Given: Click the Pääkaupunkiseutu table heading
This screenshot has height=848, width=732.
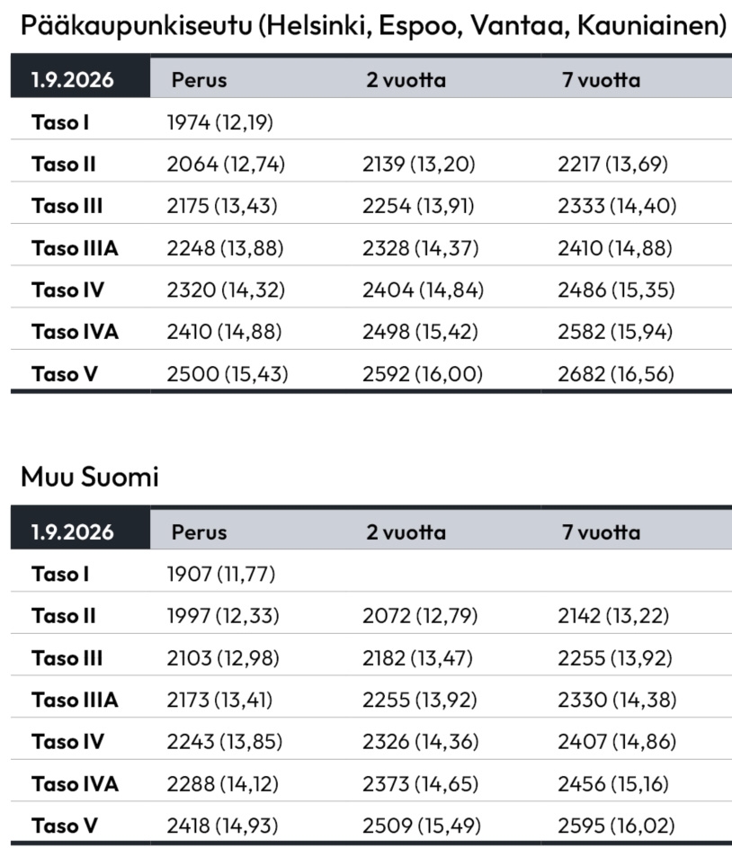Looking at the screenshot, I should [x=373, y=26].
